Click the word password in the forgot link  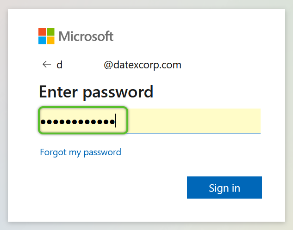[102, 152]
